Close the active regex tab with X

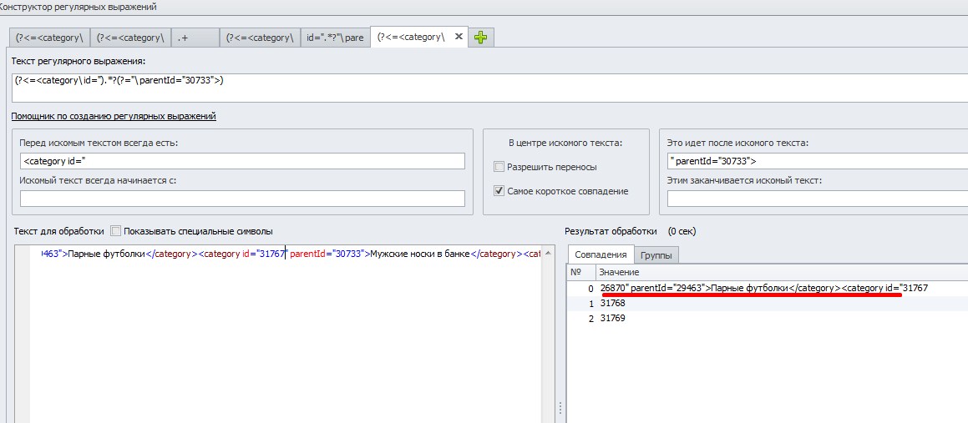click(x=458, y=38)
